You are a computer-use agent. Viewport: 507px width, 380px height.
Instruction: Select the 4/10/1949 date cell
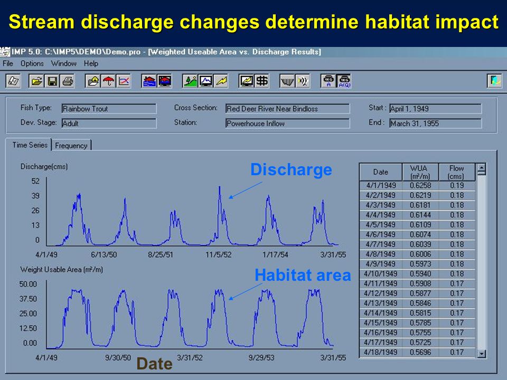tap(381, 274)
